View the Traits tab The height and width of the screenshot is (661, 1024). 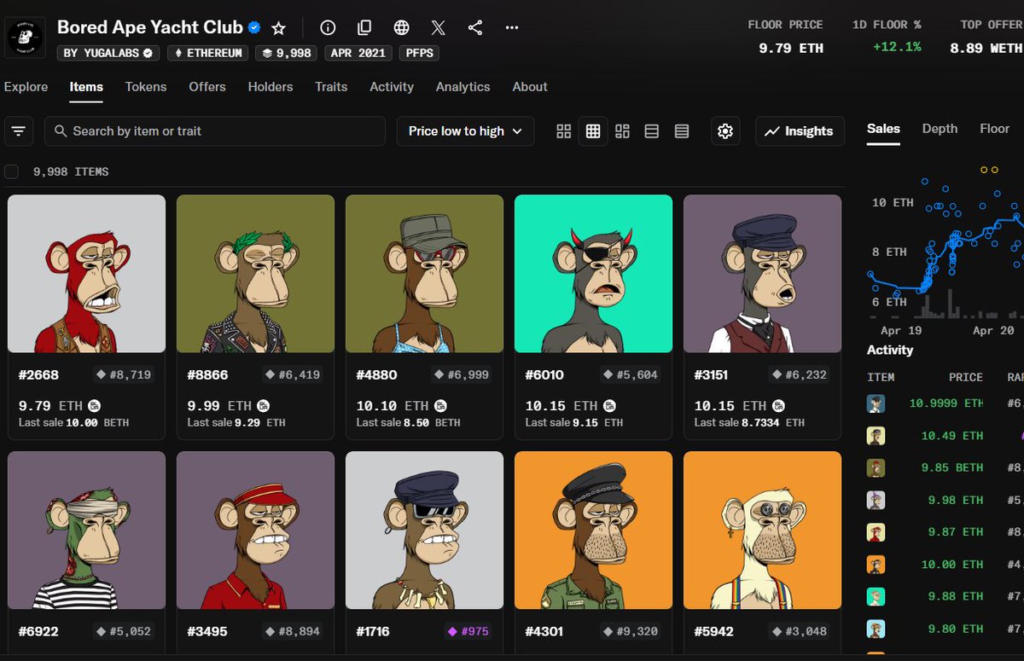[x=331, y=87]
